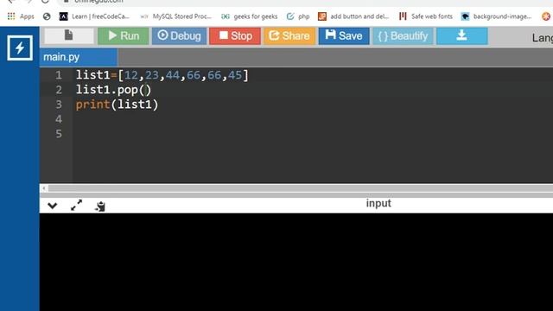Create a new file with the file icon
Image resolution: width=553 pixels, height=311 pixels.
coord(69,35)
